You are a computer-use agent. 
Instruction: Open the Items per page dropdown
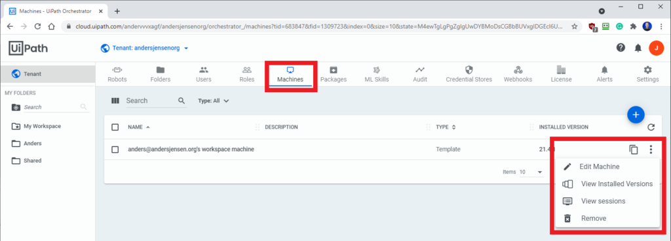pyautogui.click(x=531, y=172)
